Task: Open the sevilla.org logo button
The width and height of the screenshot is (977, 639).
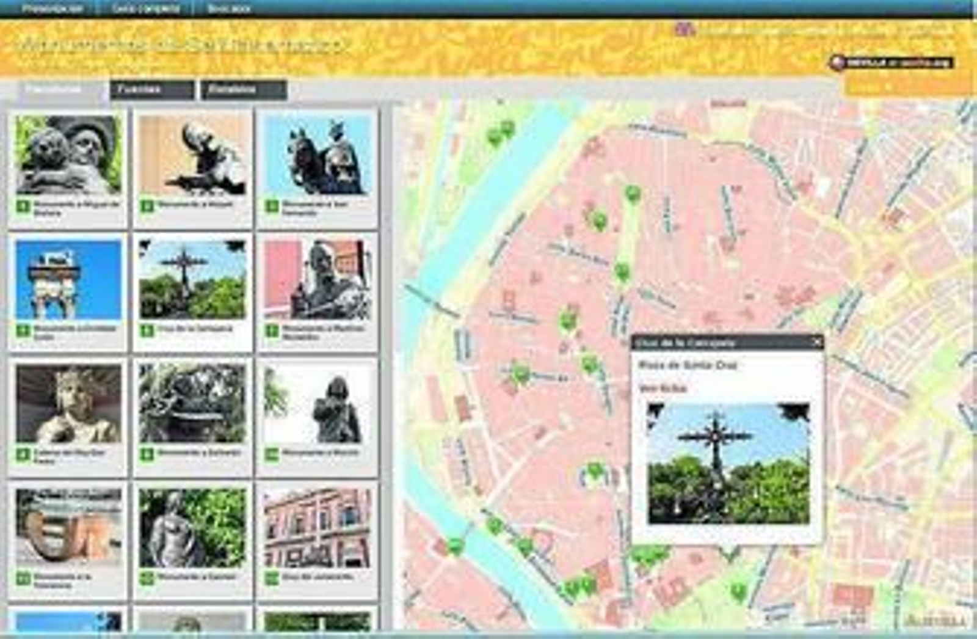Action: click(892, 62)
